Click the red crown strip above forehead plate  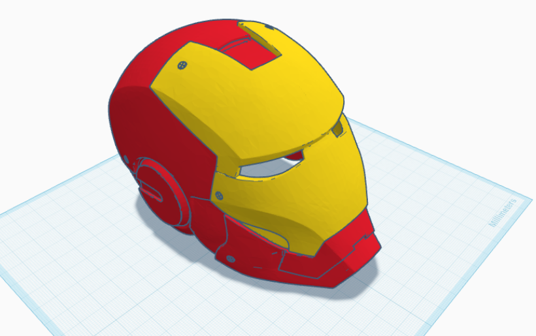coord(196,31)
